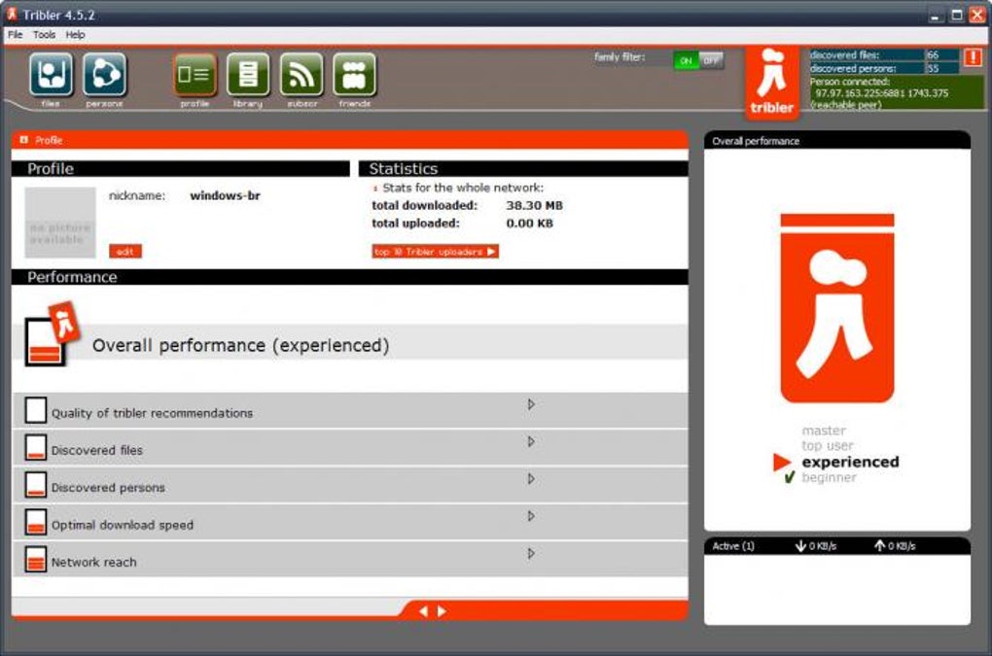The image size is (992, 656).
Task: Expand Quality of tribler recommendations arrow
Action: [x=531, y=404]
